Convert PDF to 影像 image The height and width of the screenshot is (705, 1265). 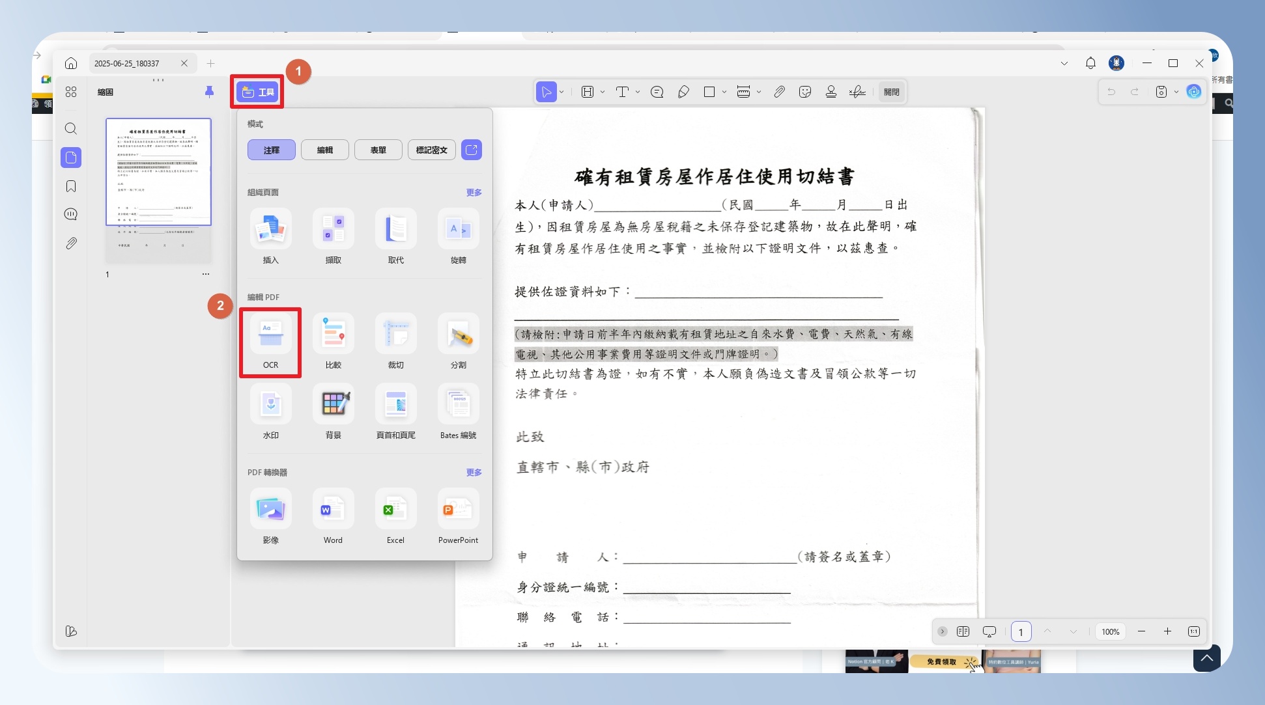(x=270, y=517)
